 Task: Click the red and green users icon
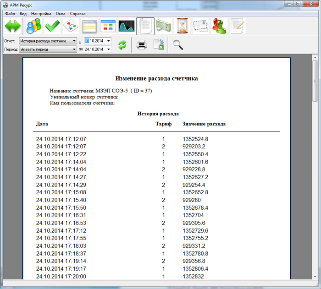219,26
